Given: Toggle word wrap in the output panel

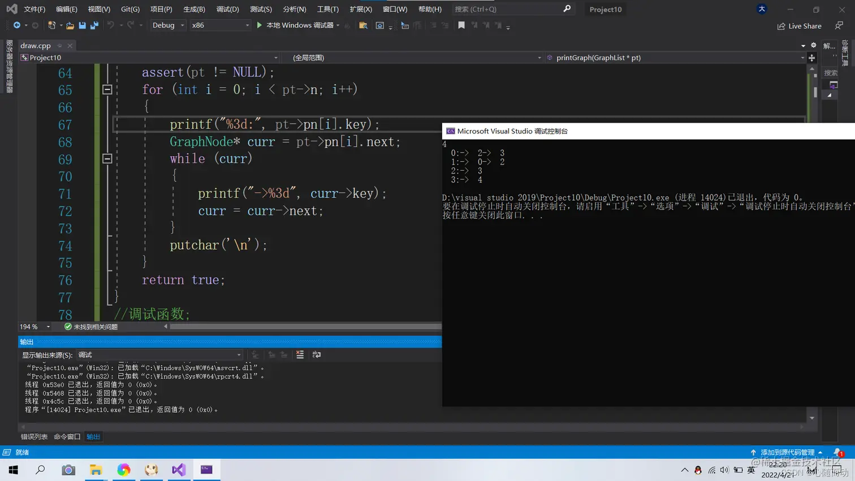Looking at the screenshot, I should pos(317,354).
